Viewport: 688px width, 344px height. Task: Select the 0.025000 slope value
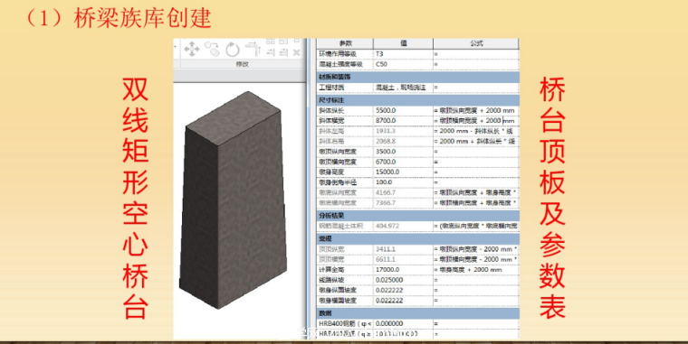pos(403,280)
